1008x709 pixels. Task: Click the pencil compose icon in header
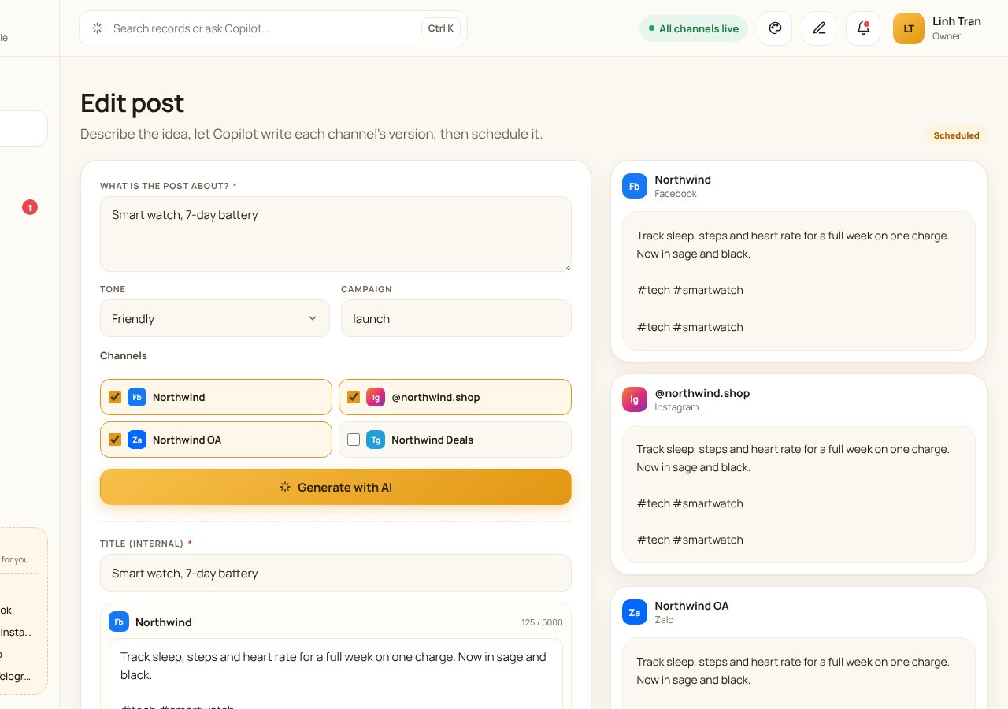coord(819,28)
